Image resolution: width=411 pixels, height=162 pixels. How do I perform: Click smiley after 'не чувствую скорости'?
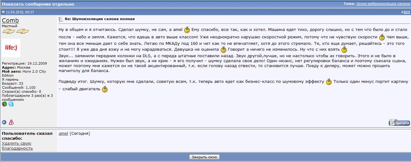coord(382,37)
